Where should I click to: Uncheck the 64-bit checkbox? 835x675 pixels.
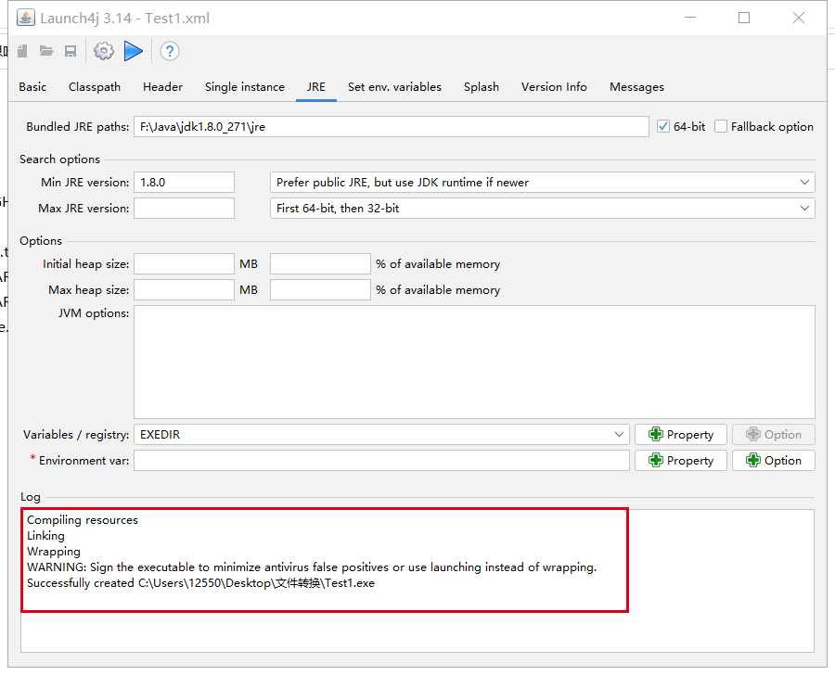[663, 127]
